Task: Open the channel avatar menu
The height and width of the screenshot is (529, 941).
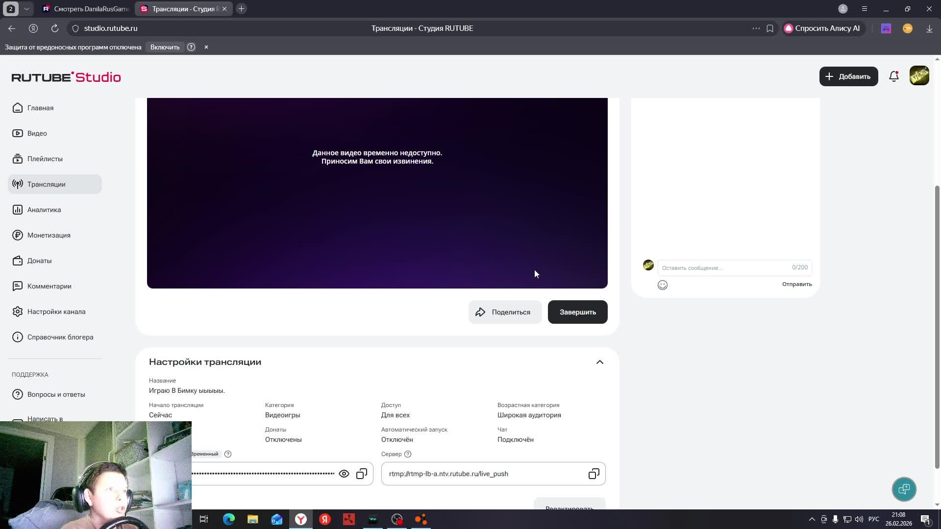Action: pyautogui.click(x=919, y=76)
